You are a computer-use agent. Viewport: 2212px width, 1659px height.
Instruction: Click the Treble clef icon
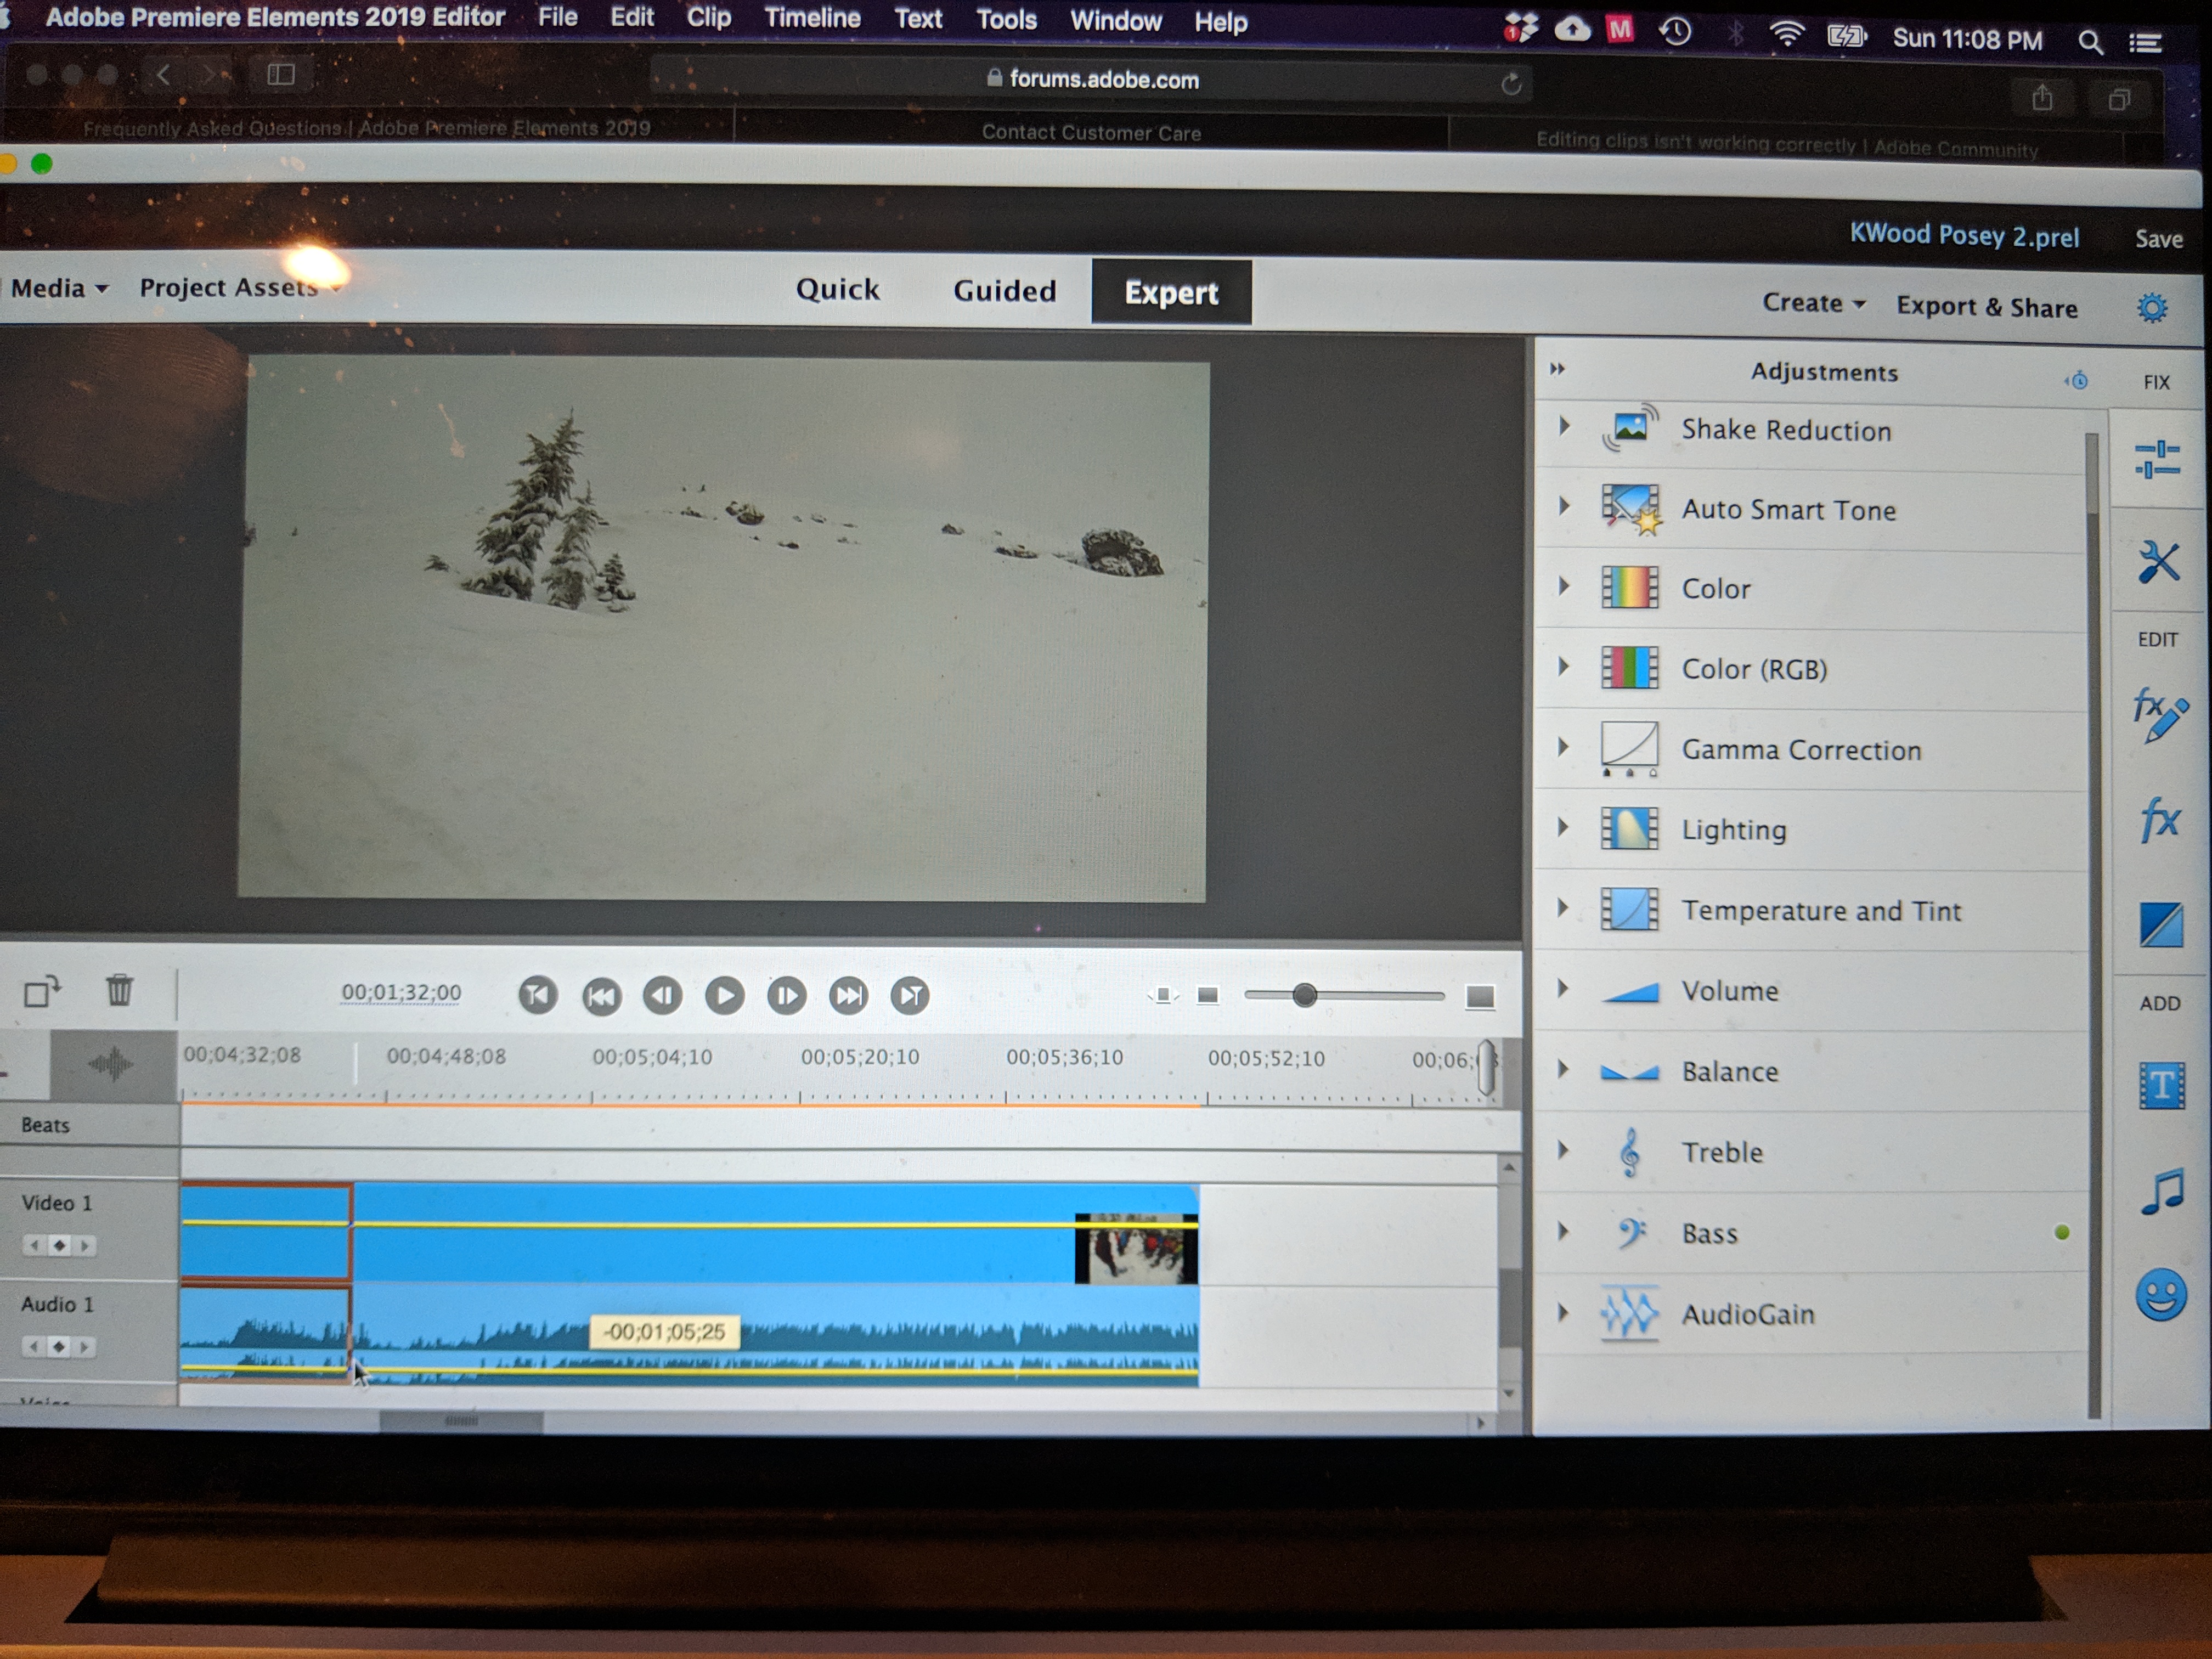1629,1152
